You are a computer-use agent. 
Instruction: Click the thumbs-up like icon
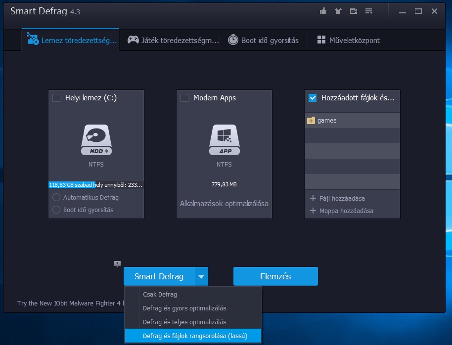click(323, 11)
